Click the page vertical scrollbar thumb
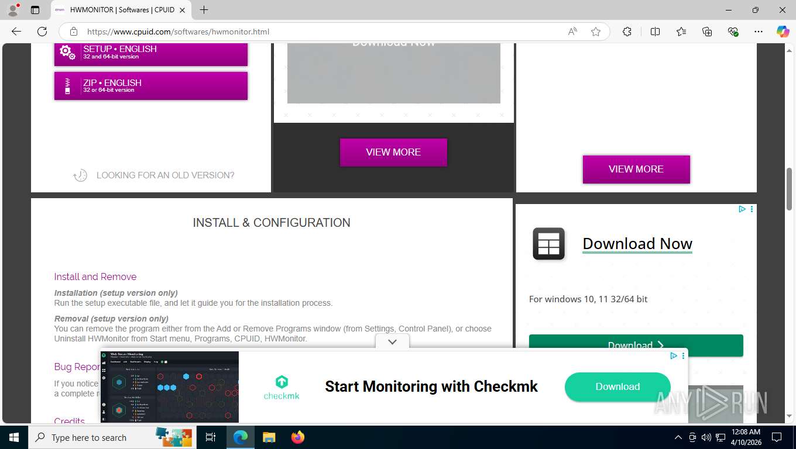Screen dimensions: 796x449 pyautogui.click(x=789, y=189)
